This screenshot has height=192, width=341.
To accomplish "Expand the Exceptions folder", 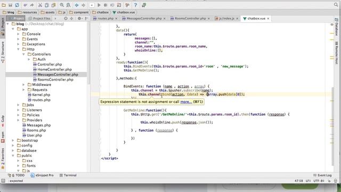I will [18, 44].
